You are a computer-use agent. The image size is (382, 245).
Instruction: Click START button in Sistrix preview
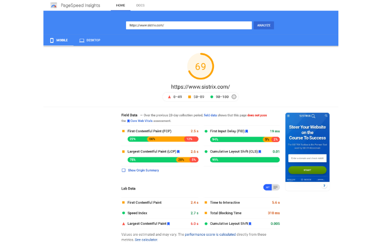307,170
